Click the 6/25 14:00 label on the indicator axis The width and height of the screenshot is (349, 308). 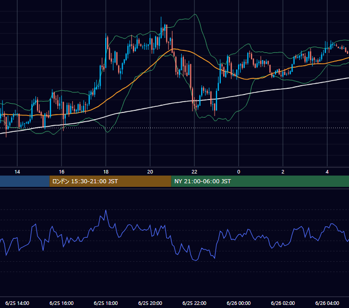coord(17,303)
